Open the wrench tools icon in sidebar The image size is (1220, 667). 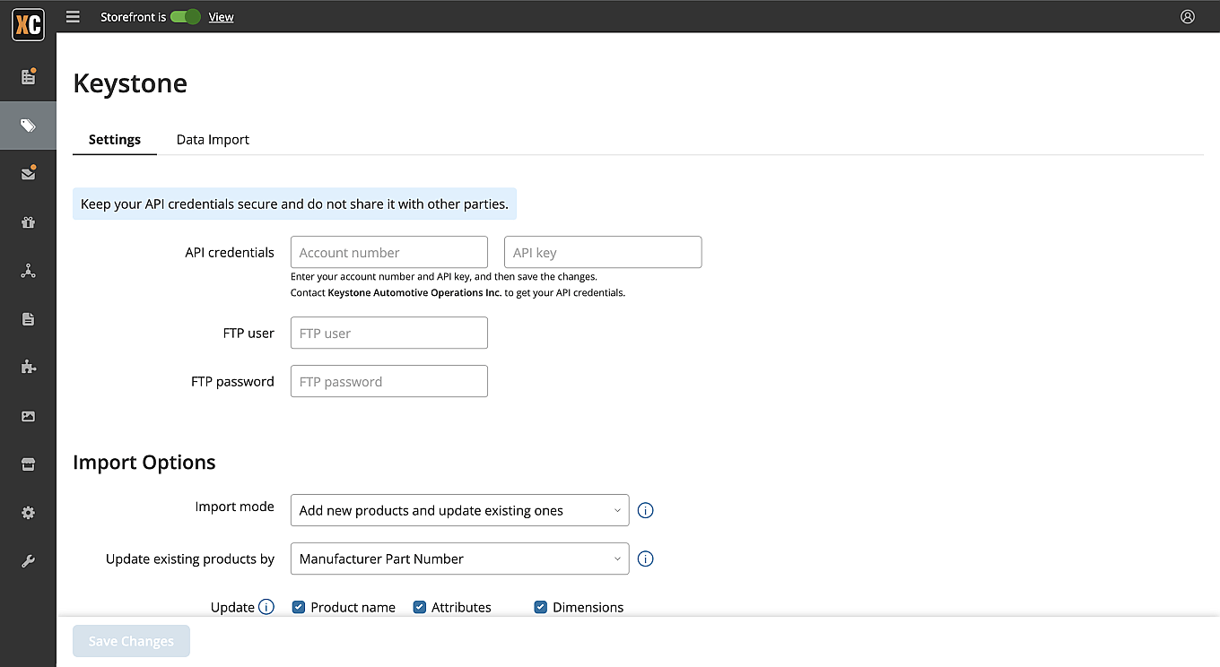tap(28, 562)
